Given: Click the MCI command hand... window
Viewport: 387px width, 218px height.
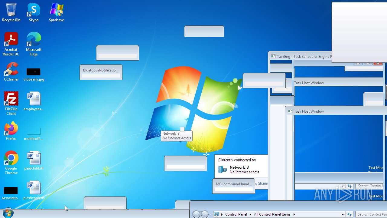Looking at the screenshot, I should tap(234, 186).
